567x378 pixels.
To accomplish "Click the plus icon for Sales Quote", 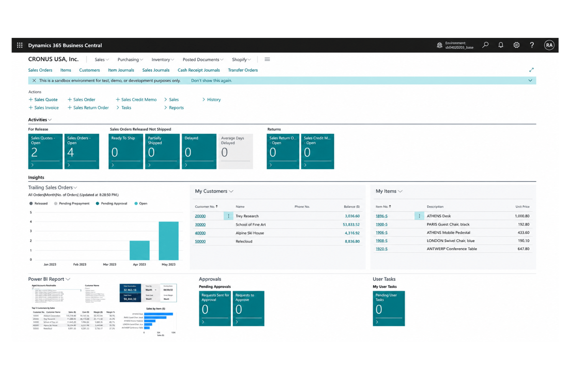I will (31, 100).
